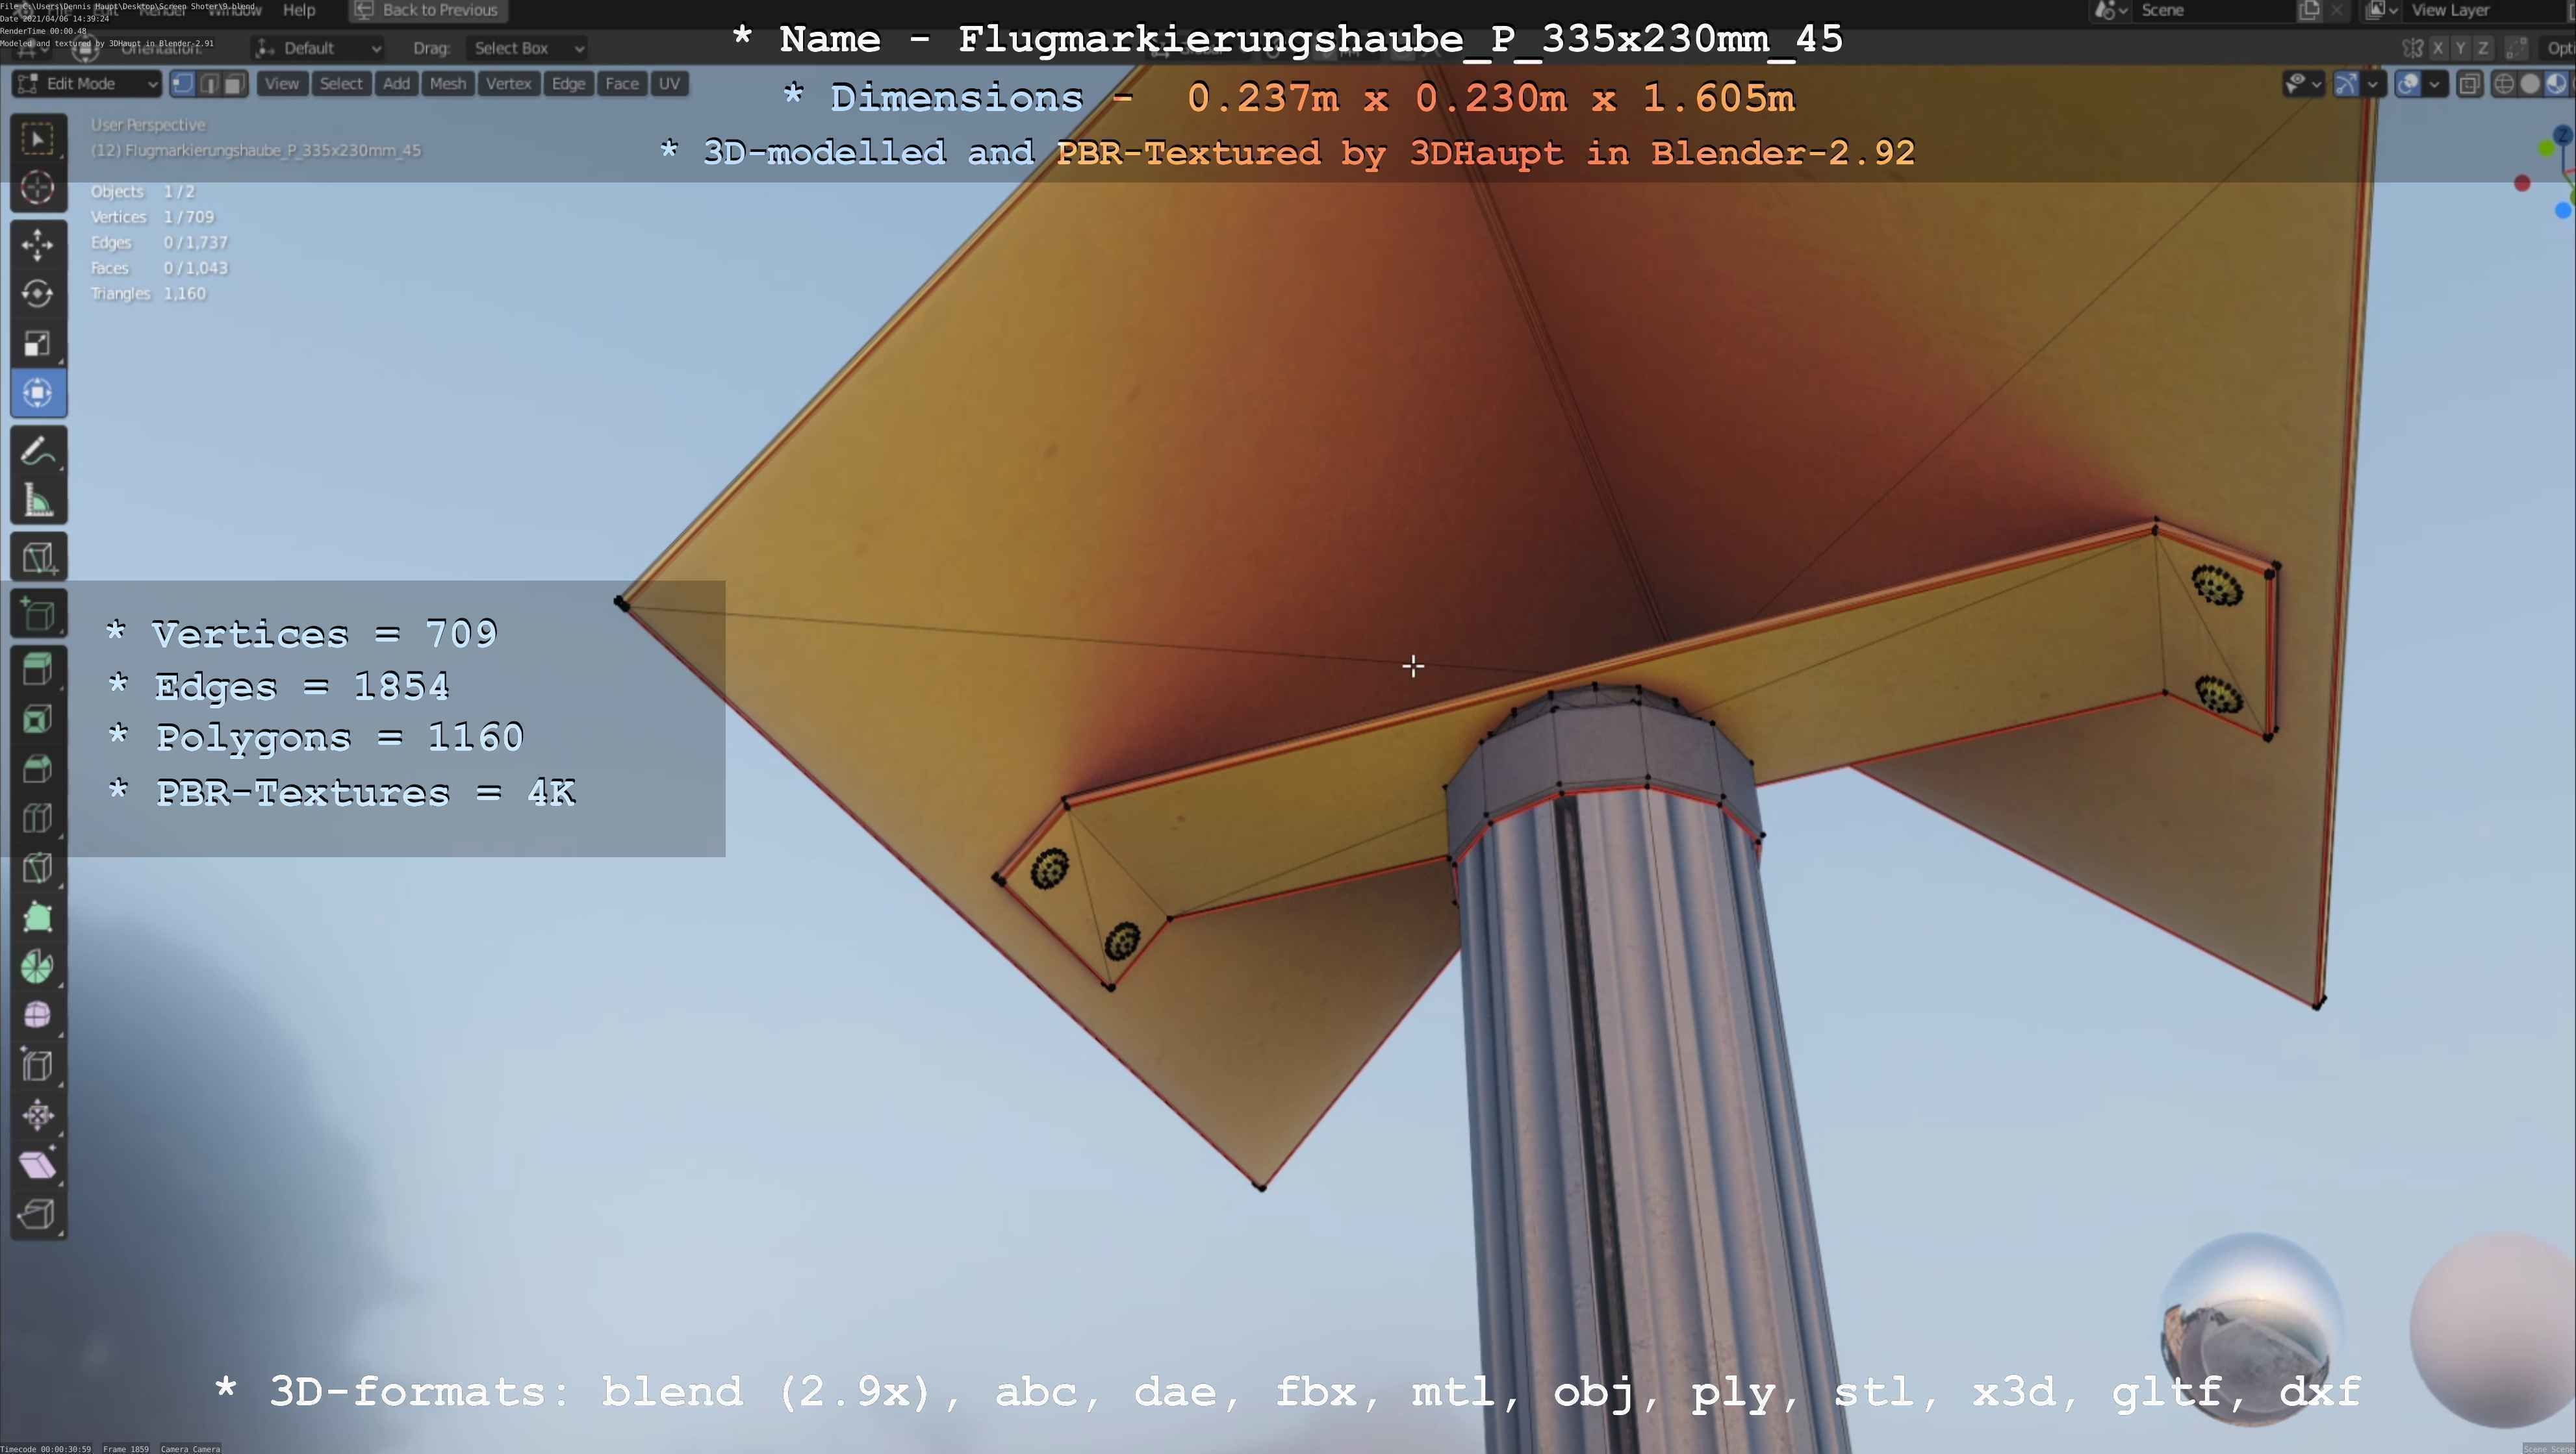Screen dimensions: 2576x1454
Task: Switch to Wireframe shading
Action: pyautogui.click(x=2504, y=84)
